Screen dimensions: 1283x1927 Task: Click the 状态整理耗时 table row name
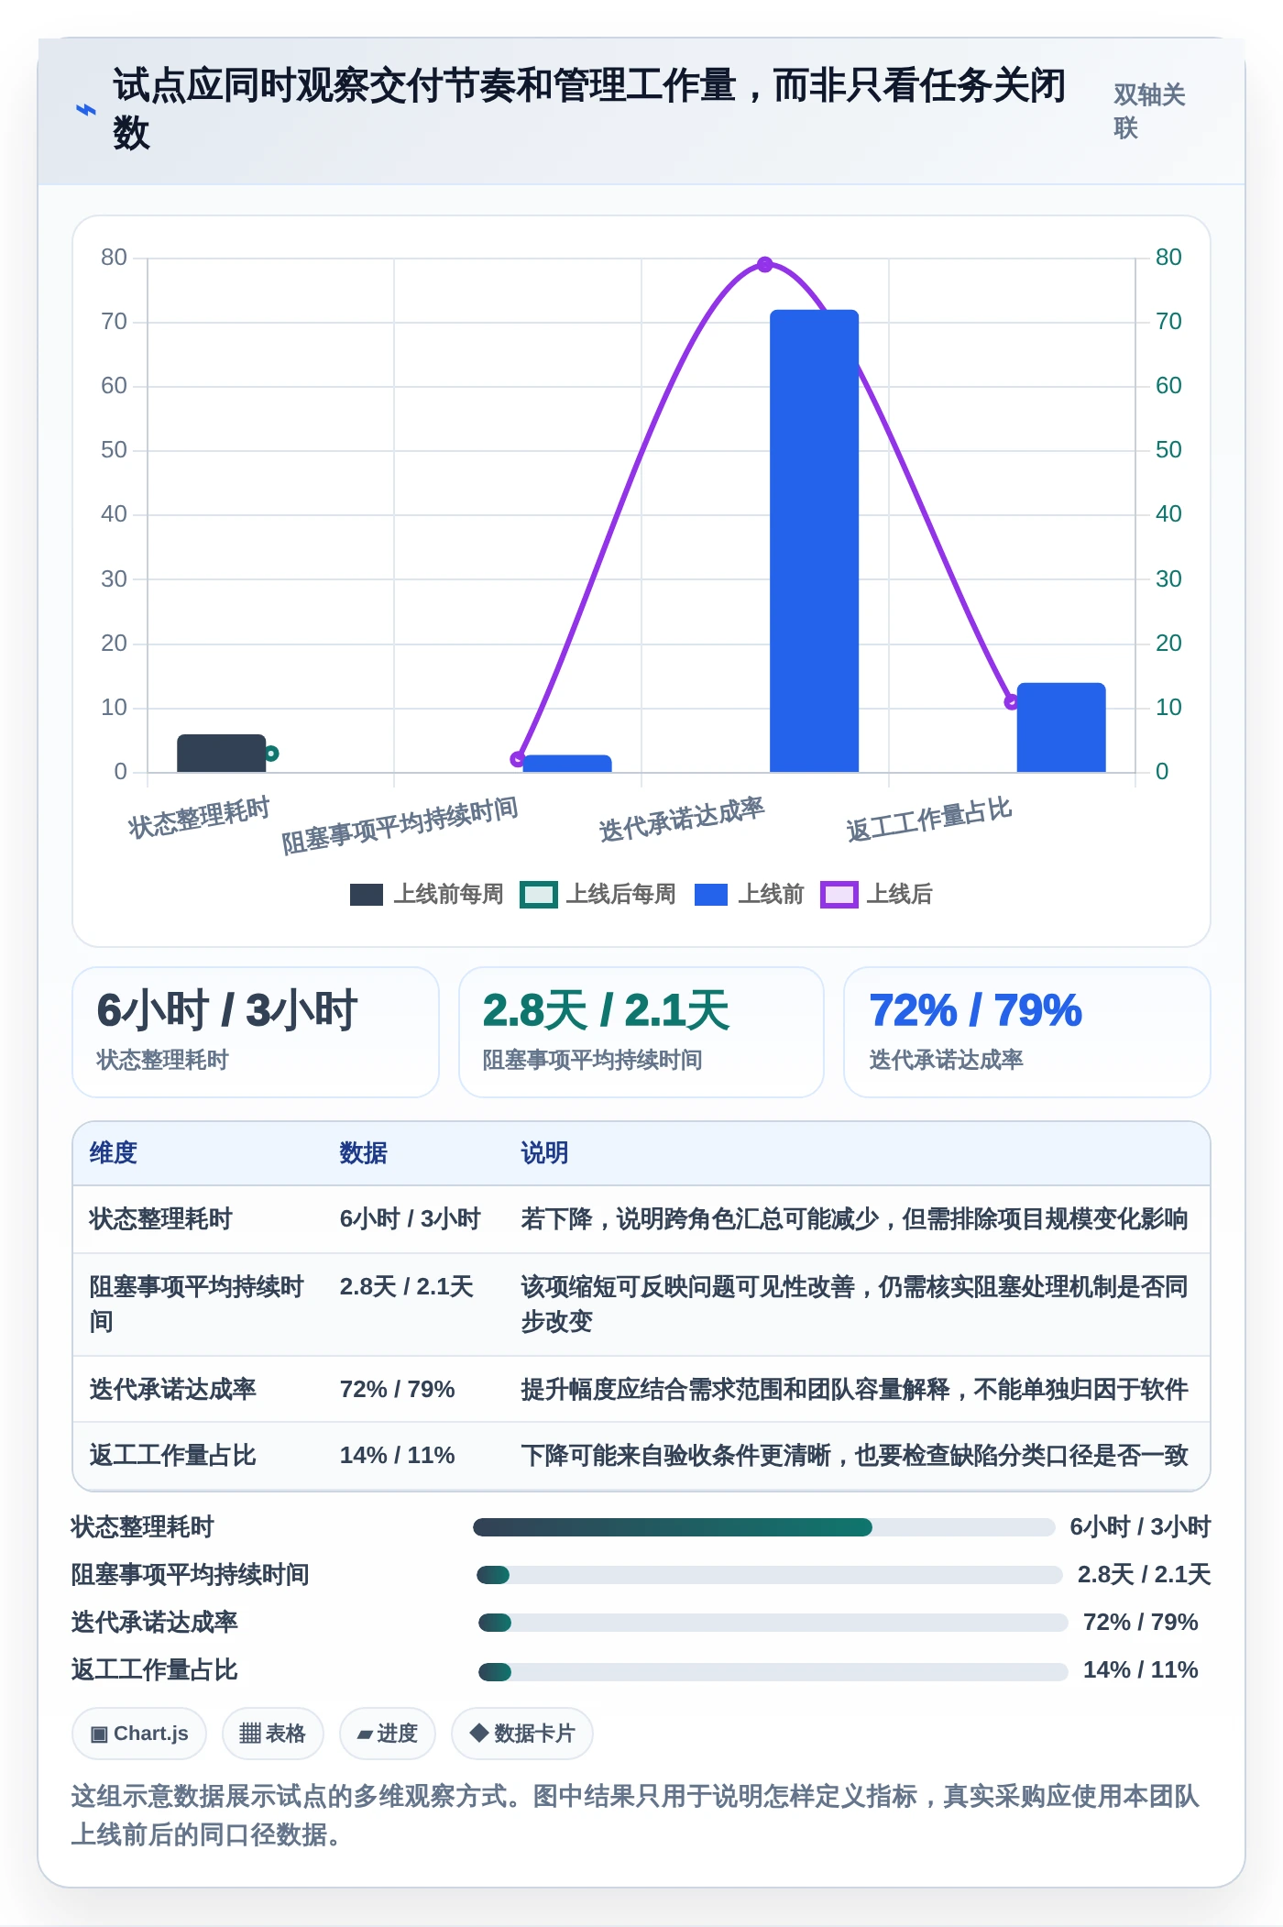pyautogui.click(x=160, y=1219)
